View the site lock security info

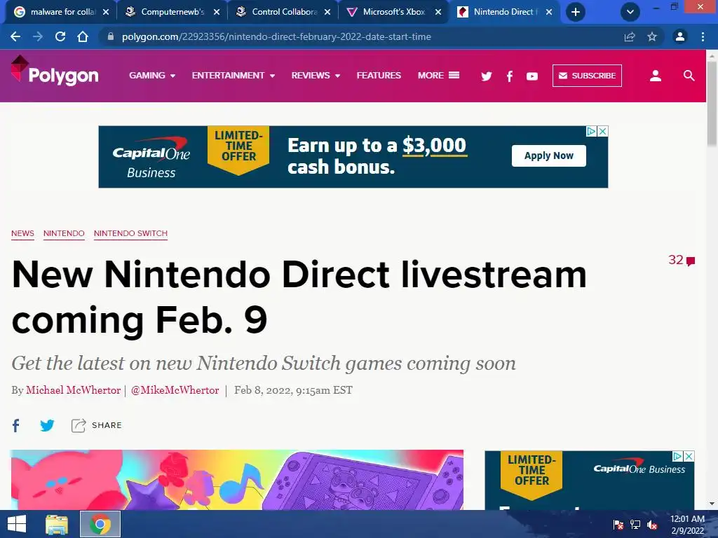tap(110, 36)
